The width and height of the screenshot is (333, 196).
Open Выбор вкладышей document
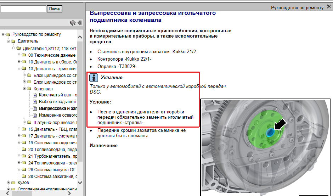coord(57,102)
